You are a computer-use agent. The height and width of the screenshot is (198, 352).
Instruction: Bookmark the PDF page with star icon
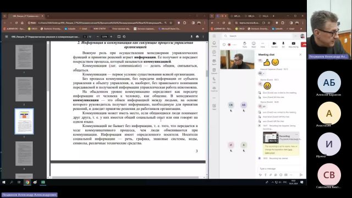[x=171, y=23]
